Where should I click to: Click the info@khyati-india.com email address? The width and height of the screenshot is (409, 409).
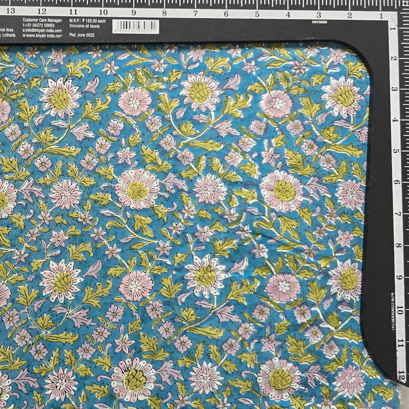point(42,30)
